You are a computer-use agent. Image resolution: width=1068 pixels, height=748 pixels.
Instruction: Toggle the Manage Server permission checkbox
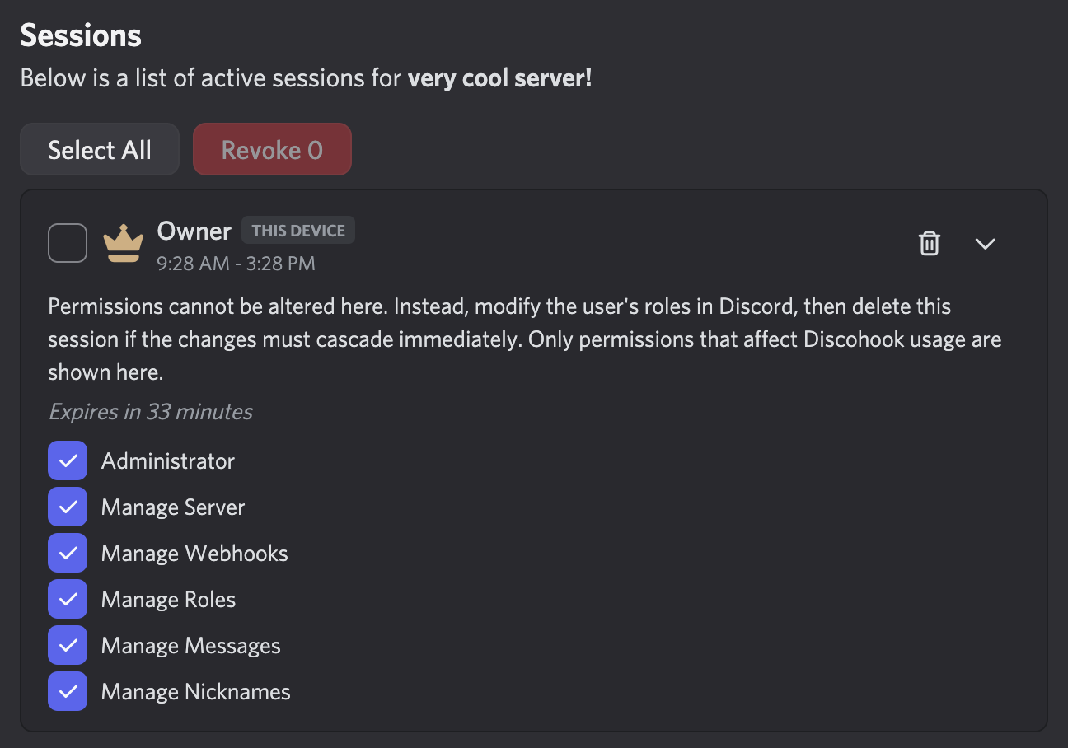[68, 507]
